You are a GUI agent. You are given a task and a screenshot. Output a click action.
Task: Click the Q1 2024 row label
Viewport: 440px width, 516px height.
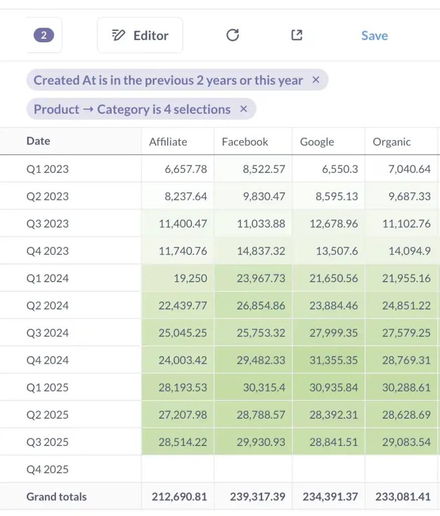tap(48, 278)
